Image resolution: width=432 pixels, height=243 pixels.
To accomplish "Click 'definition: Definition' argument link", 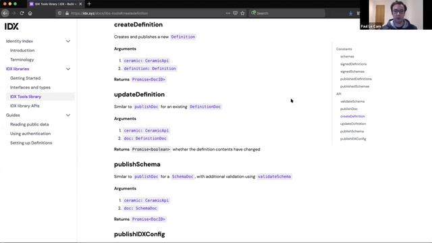I will click(x=150, y=69).
